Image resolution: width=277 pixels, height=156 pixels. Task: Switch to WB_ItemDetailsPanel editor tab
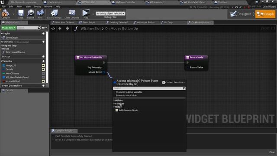pyautogui.click(x=194, y=2)
